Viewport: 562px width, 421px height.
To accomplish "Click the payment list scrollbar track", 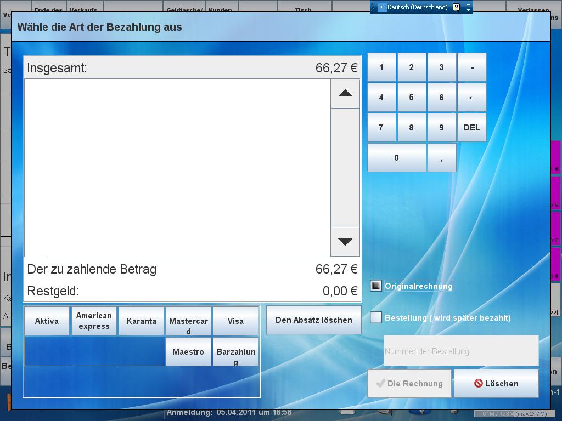I will point(345,168).
